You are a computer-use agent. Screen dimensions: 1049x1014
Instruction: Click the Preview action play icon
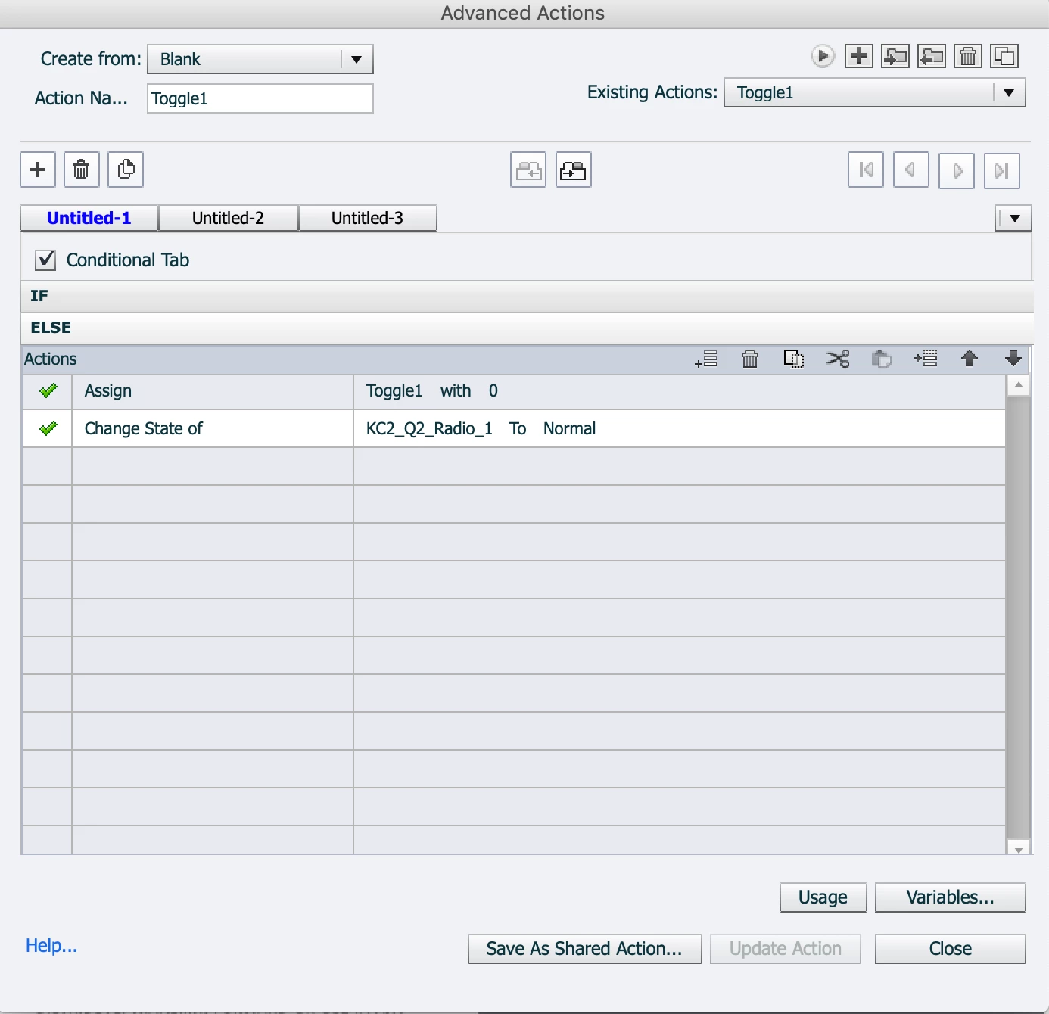tap(823, 56)
